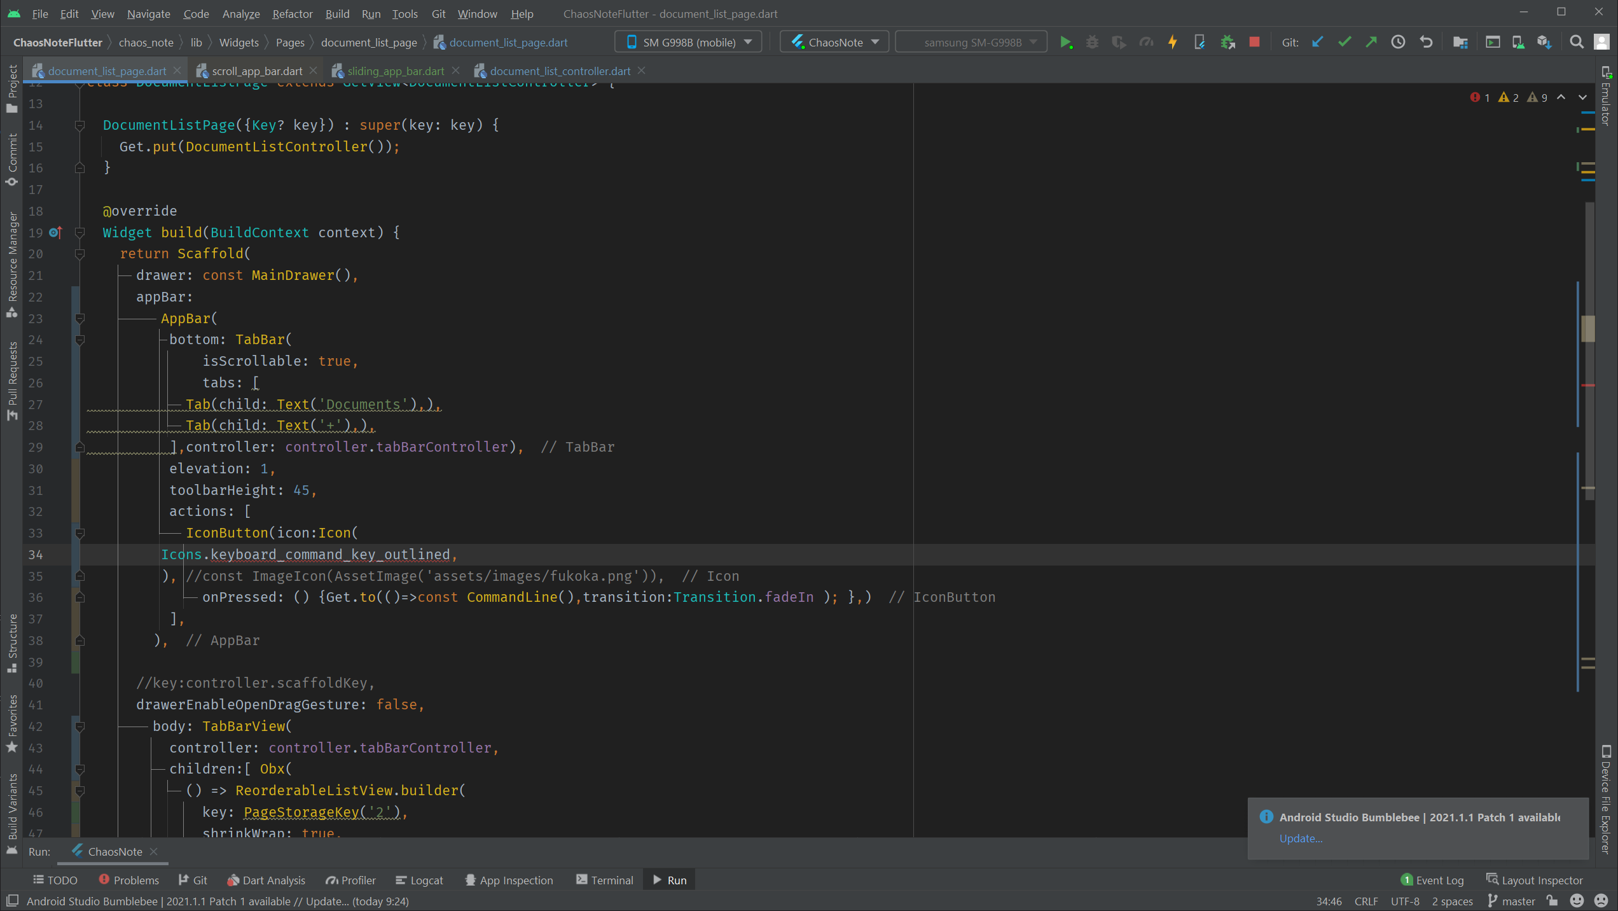Open the Logcat panel
Viewport: 1618px width, 911px height.
click(x=419, y=880)
